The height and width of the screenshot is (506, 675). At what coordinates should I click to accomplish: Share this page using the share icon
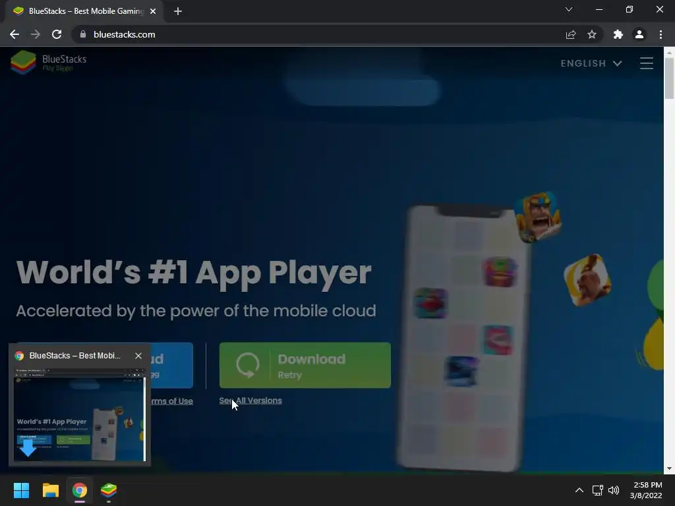click(x=571, y=34)
